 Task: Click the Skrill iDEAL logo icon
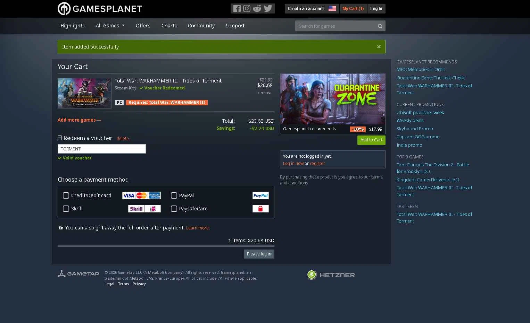click(144, 209)
